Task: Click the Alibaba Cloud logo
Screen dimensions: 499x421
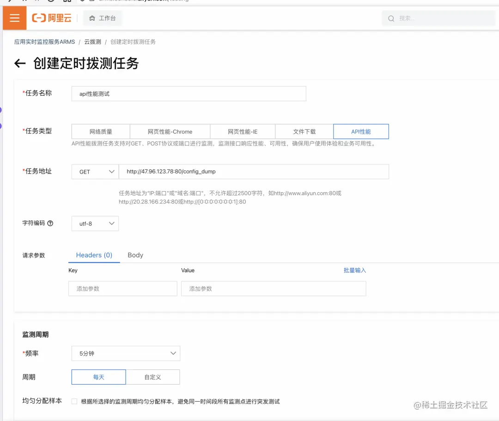Action: tap(52, 18)
